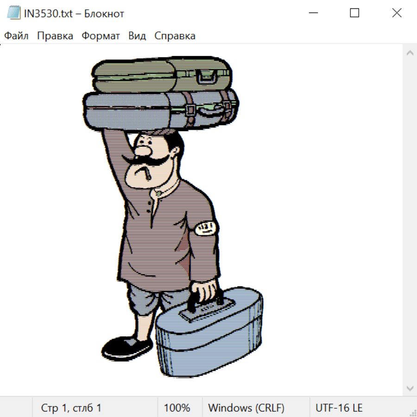Click the Windows (CRLF) status field
This screenshot has width=417, height=417.
246,408
